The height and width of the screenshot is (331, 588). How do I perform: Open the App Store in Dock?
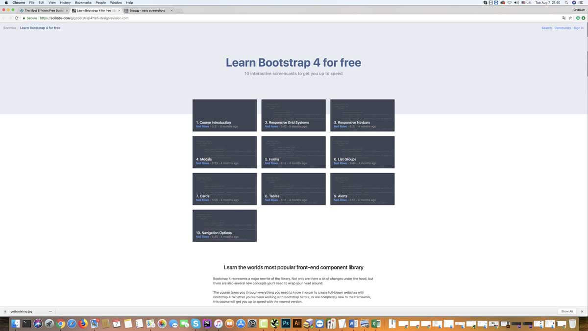click(x=241, y=324)
